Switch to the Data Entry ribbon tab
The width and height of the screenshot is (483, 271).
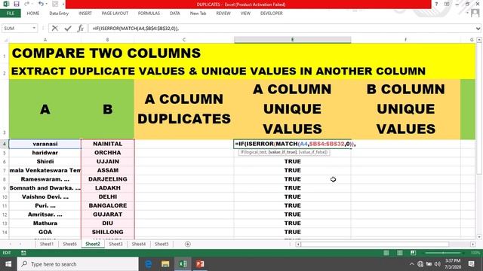coord(59,14)
